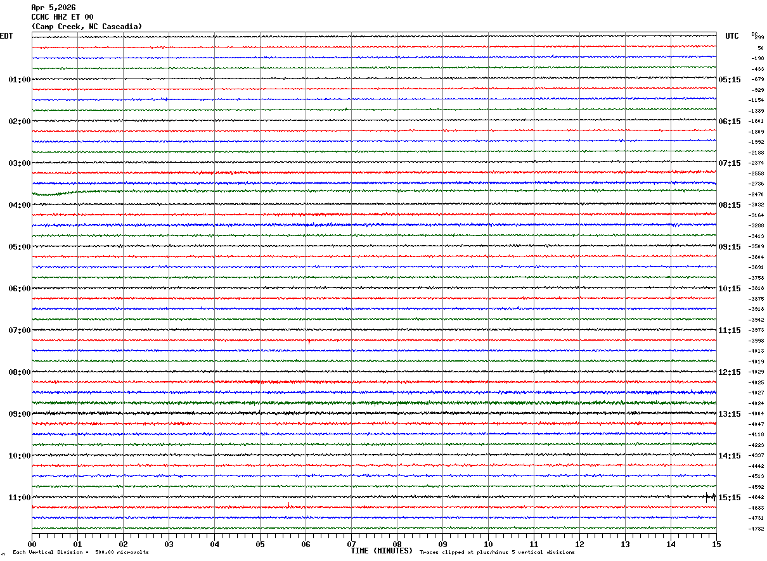
Task: Click the "(Camp Creek, NC Cascadia)" location label
Action: (x=87, y=27)
